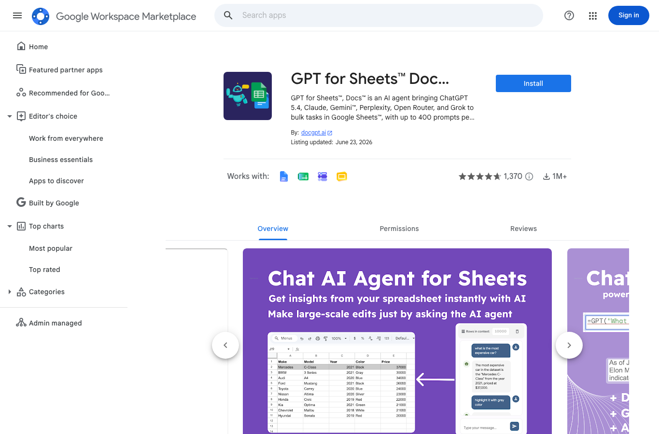Click the app description text
The width and height of the screenshot is (659, 434).
coord(382,108)
